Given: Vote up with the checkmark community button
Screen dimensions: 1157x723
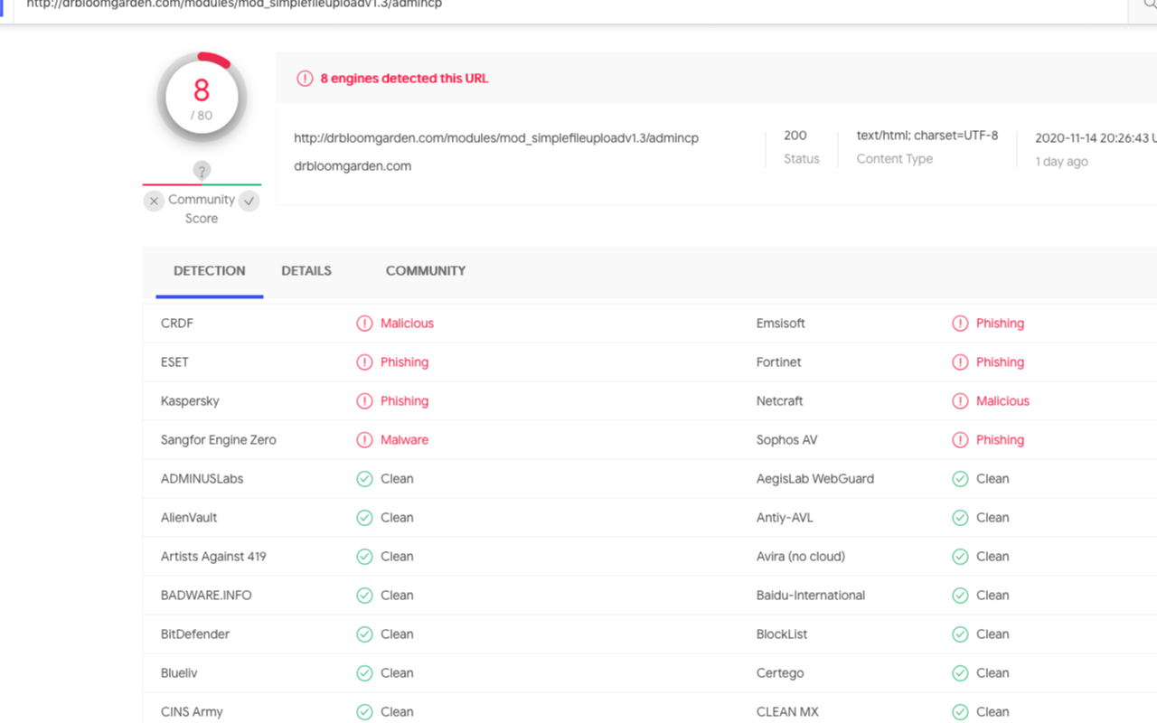Looking at the screenshot, I should click(249, 201).
